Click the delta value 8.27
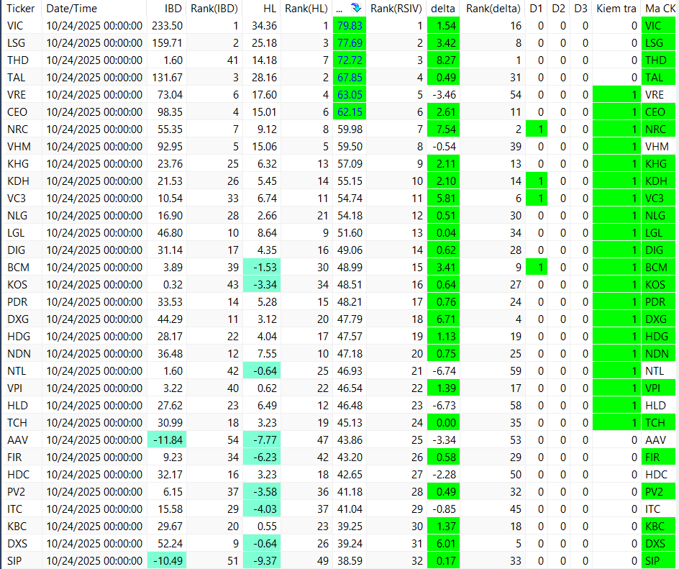Viewport: 679px width, 569px height. click(443, 60)
